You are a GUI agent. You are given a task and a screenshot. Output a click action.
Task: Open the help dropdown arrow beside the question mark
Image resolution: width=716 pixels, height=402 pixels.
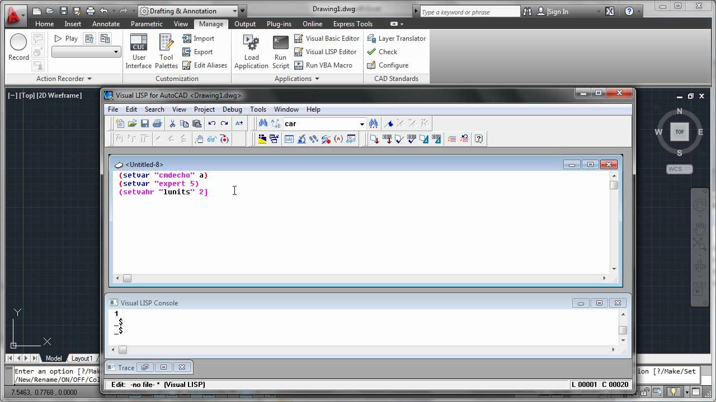640,11
